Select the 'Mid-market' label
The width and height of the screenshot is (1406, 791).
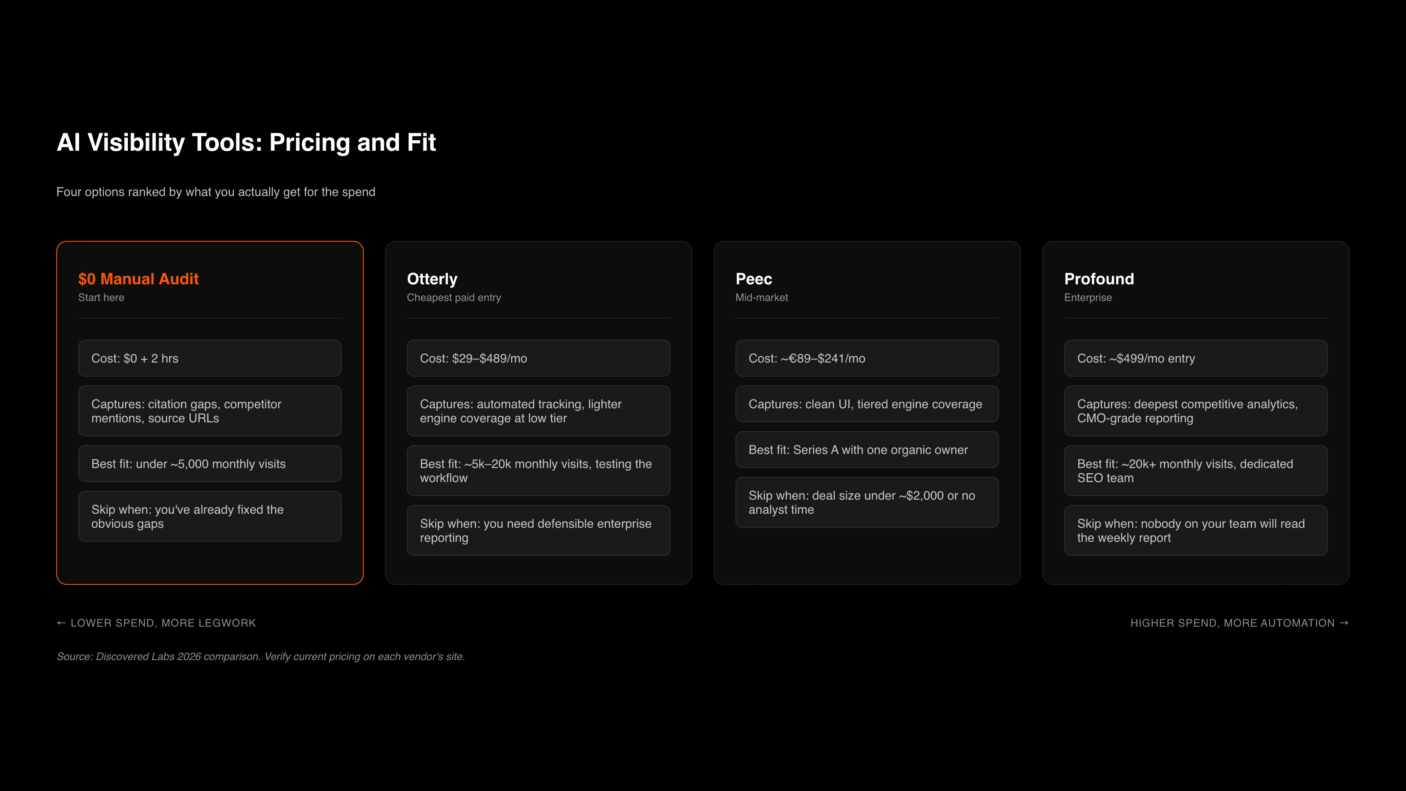click(x=762, y=298)
